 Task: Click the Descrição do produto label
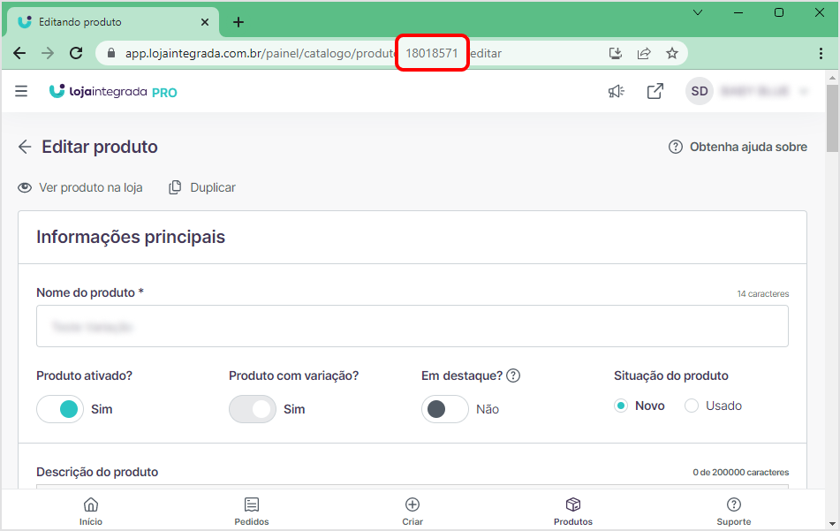coord(97,472)
